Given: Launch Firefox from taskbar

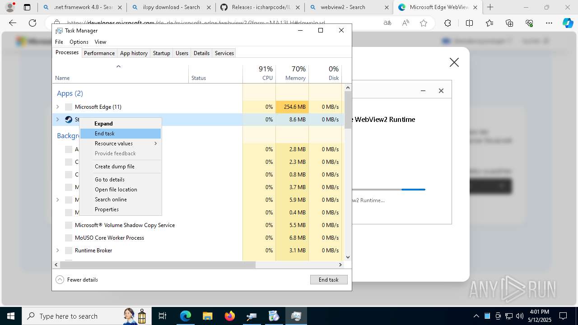Looking at the screenshot, I should coord(229,316).
